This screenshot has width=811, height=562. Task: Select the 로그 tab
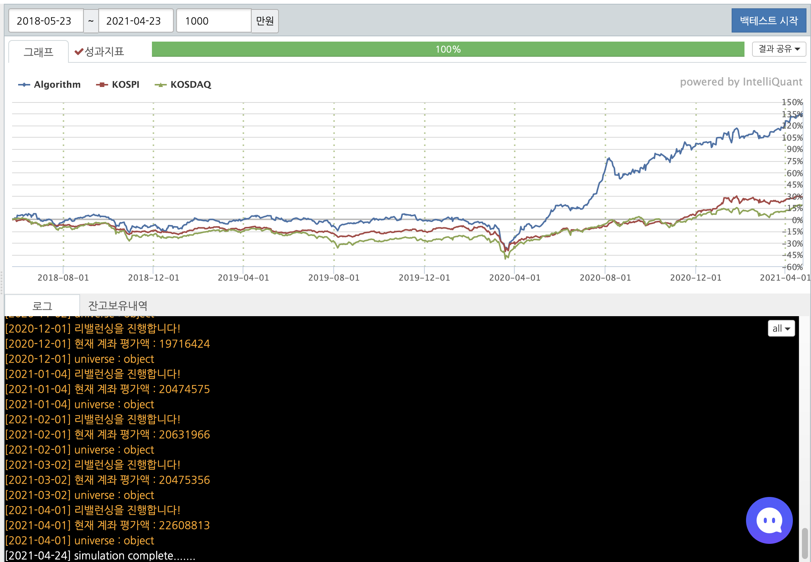pos(42,306)
